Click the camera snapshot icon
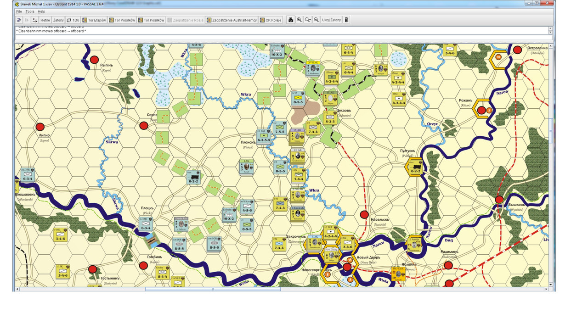The height and width of the screenshot is (324, 588). (x=291, y=20)
